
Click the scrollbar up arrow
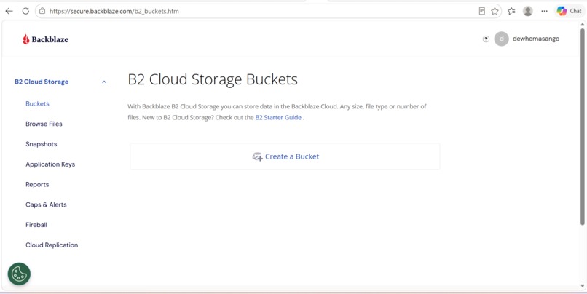pyautogui.click(x=583, y=24)
